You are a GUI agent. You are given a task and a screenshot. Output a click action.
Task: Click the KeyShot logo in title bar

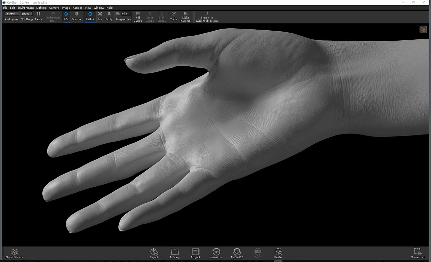tap(4, 2)
